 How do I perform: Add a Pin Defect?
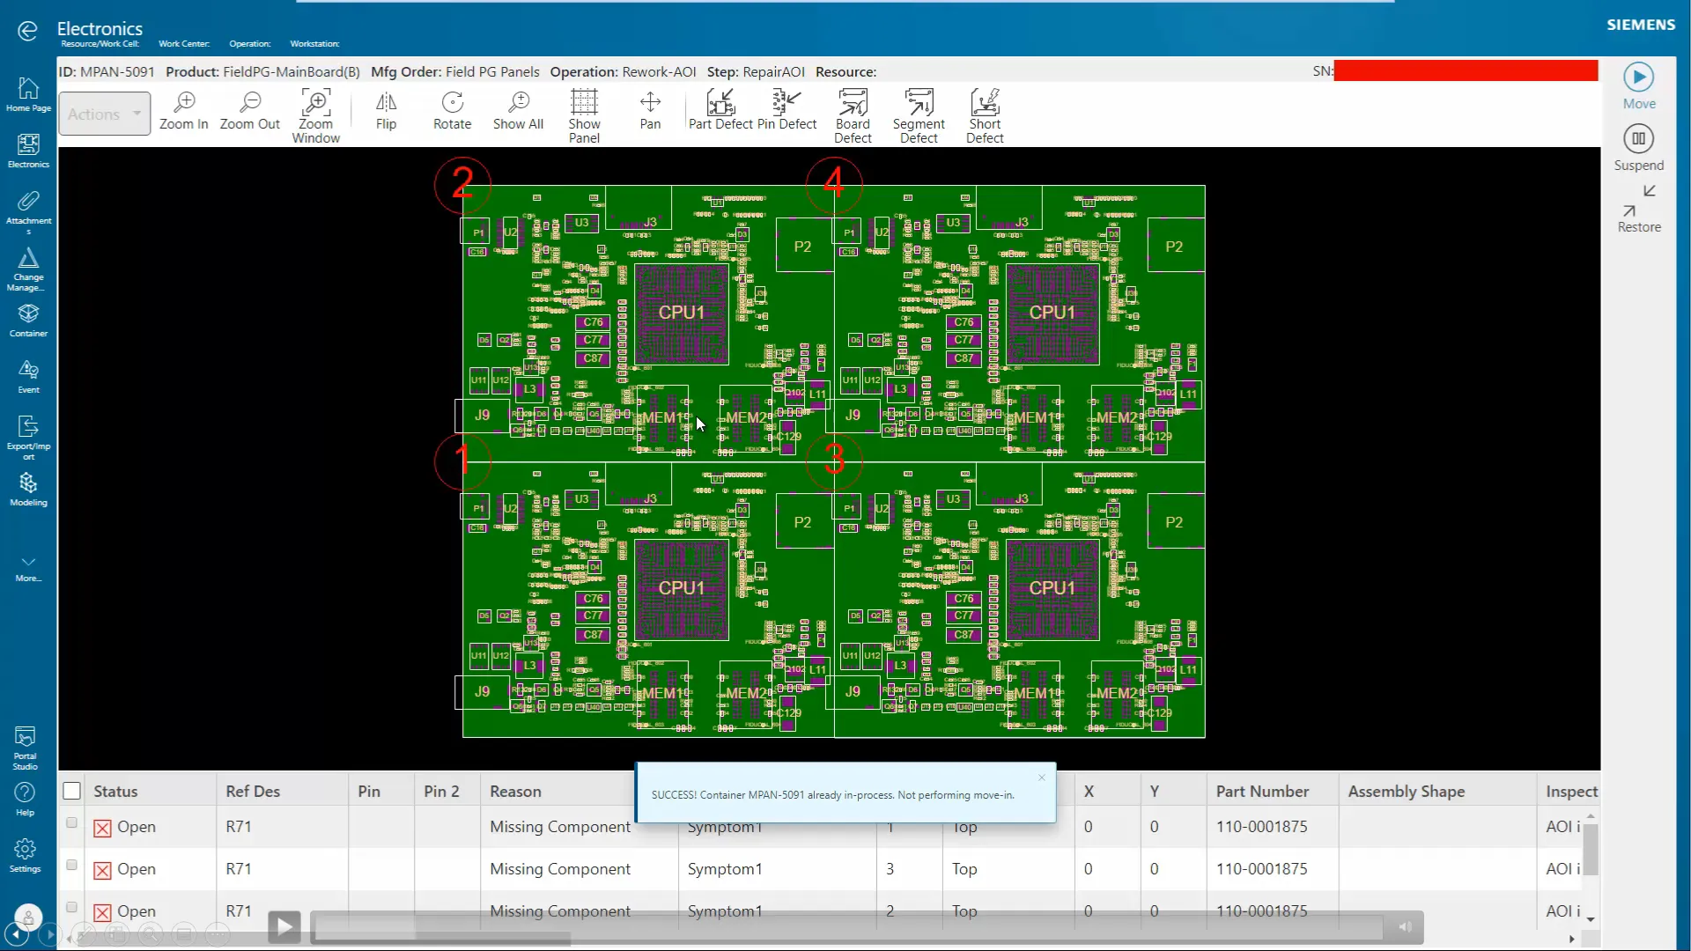coord(786,112)
